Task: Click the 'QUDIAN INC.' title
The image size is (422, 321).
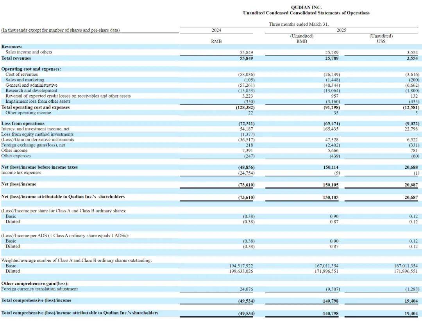Action: click(x=306, y=7)
